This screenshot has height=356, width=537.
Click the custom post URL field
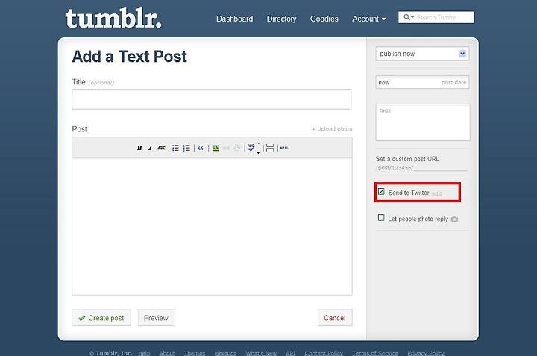point(440,167)
